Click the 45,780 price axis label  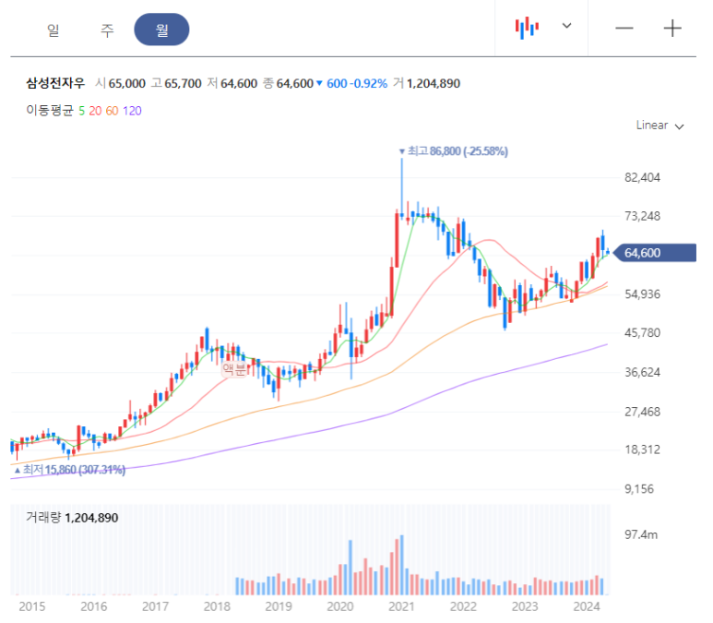[642, 332]
